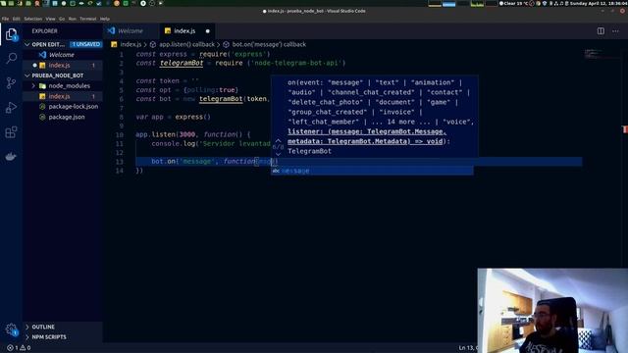Open the Docker view in activity bar
628x353 pixels.
coord(11,157)
